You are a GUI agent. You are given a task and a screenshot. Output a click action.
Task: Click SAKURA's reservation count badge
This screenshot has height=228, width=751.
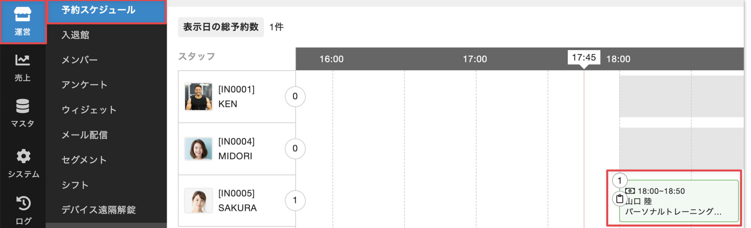[295, 200]
